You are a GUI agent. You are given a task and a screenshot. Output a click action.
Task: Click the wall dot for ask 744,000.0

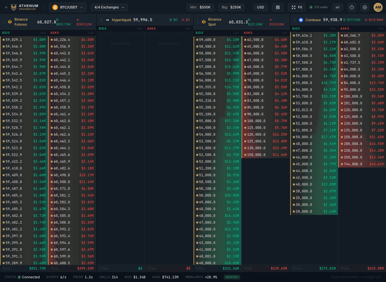[x=342, y=164]
